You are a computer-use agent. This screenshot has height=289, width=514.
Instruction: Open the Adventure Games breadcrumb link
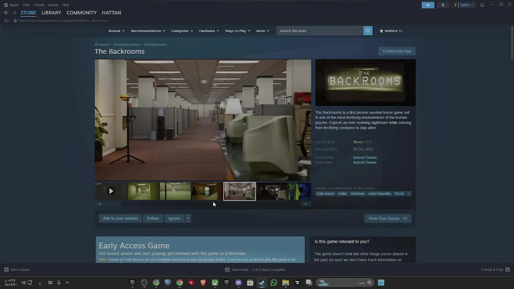[126, 45]
